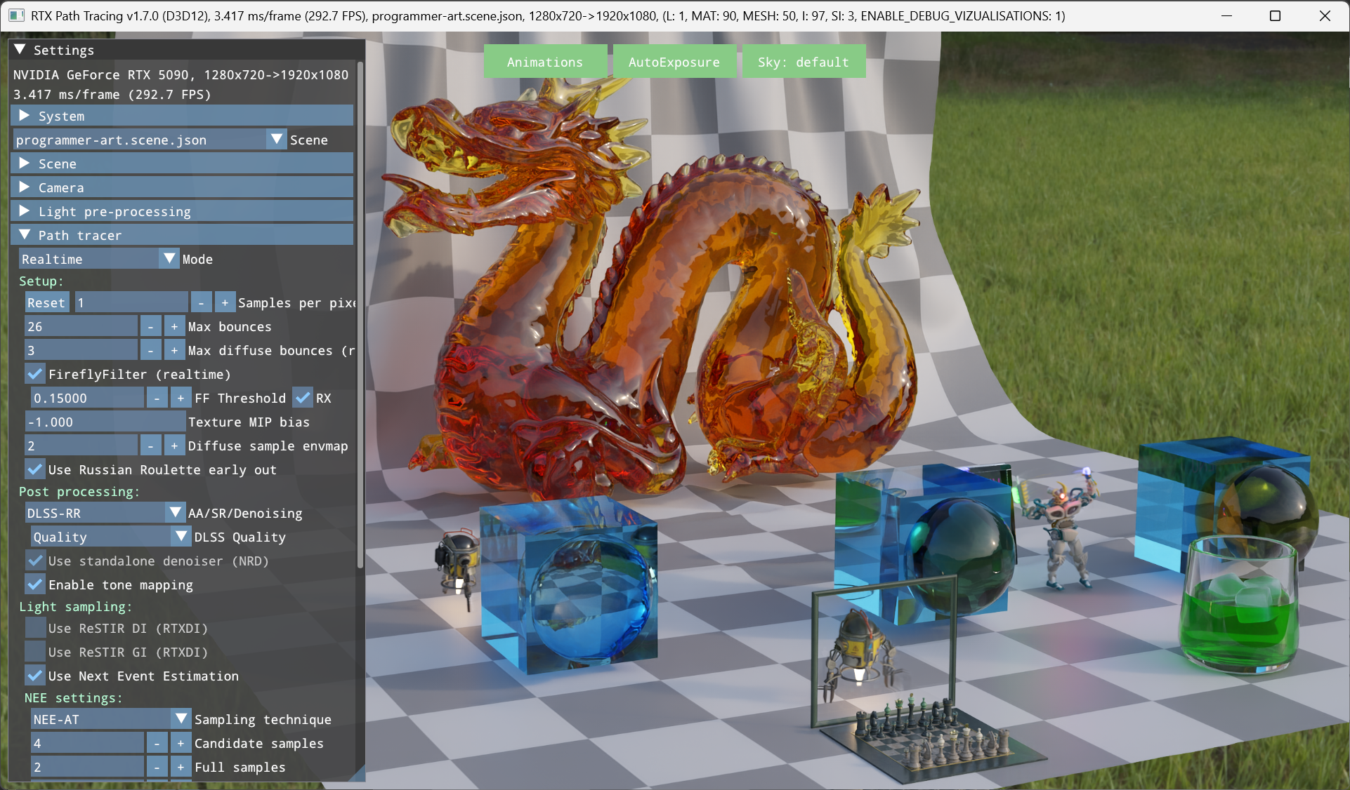Screen dimensions: 1350x790
Task: Click the Animations button
Action: pos(545,62)
